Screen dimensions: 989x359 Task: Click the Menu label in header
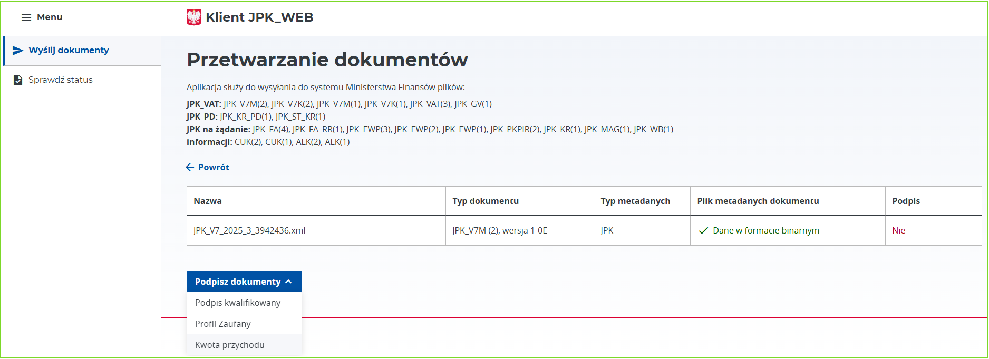(x=50, y=17)
